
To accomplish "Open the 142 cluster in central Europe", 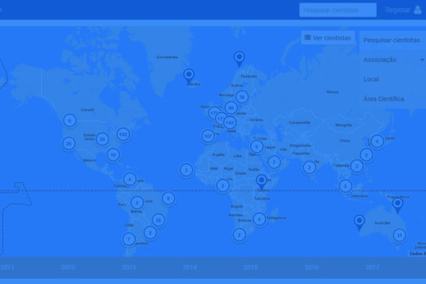I will 230,123.
